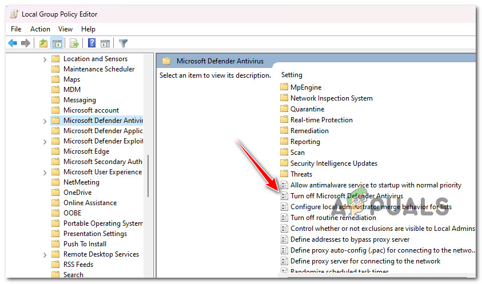The height and width of the screenshot is (284, 482).
Task: Select Control whether exclusions are visible policy
Action: [x=383, y=229]
